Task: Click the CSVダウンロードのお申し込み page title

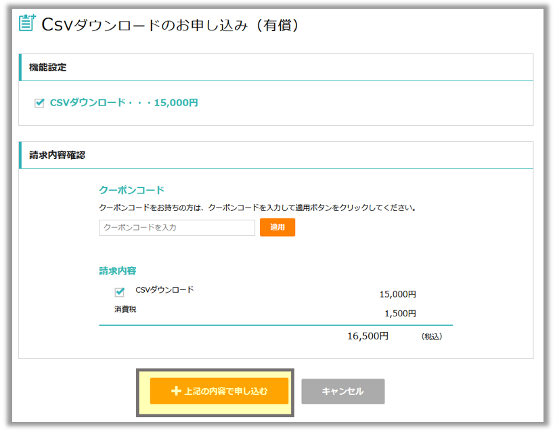Action: click(169, 25)
